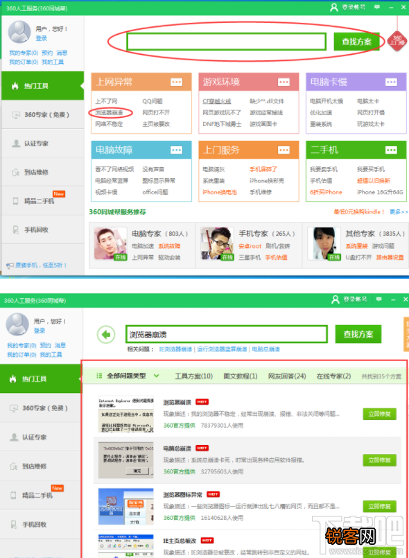The image size is (409, 558).
Task: Open the more menu on 游戏环境 card
Action: [x=284, y=82]
